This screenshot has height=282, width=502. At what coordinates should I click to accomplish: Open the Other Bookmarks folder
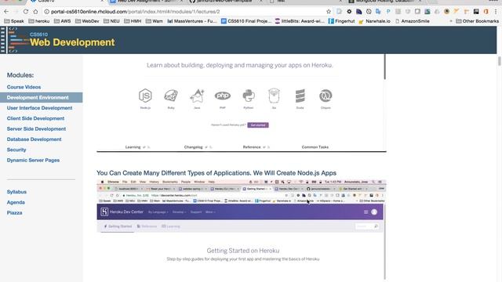pos(477,21)
